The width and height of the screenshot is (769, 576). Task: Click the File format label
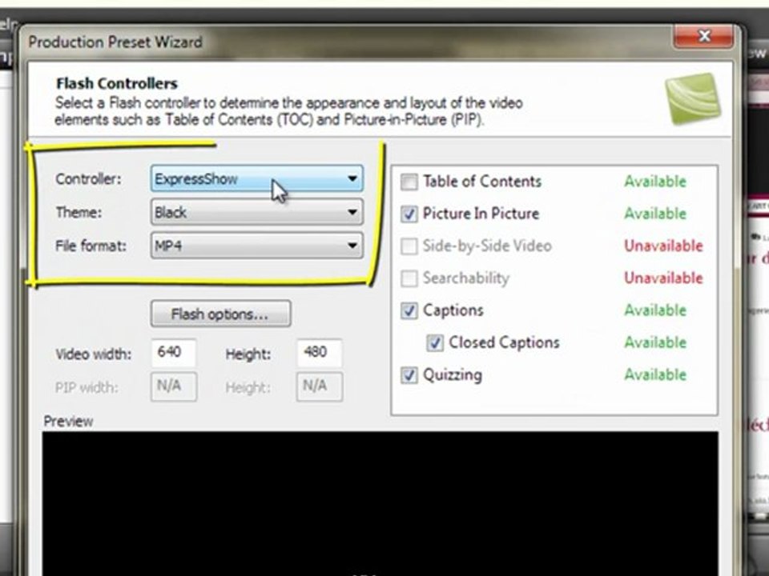pos(91,246)
